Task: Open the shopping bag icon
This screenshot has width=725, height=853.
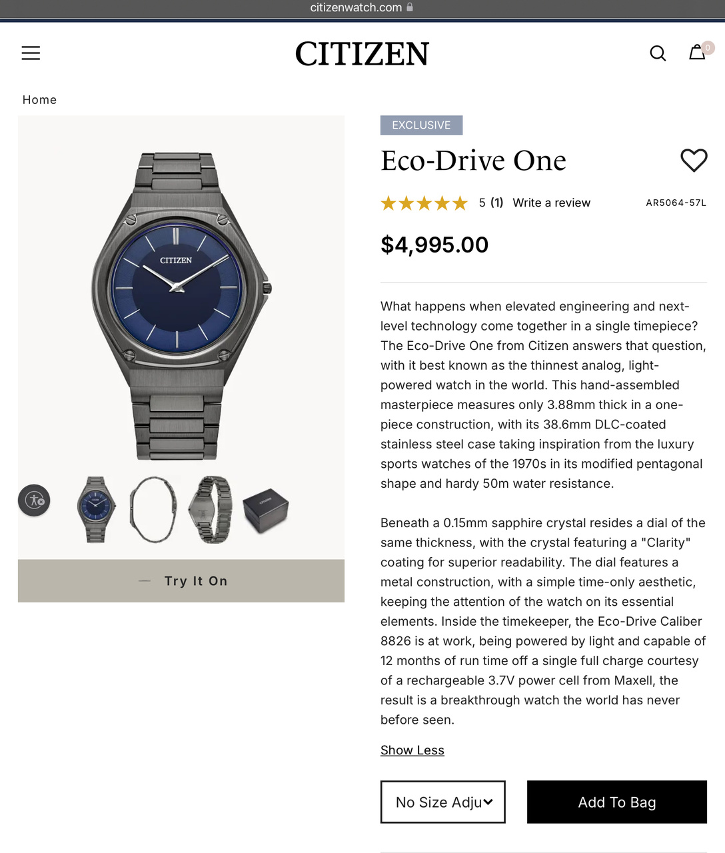Action: tap(697, 52)
